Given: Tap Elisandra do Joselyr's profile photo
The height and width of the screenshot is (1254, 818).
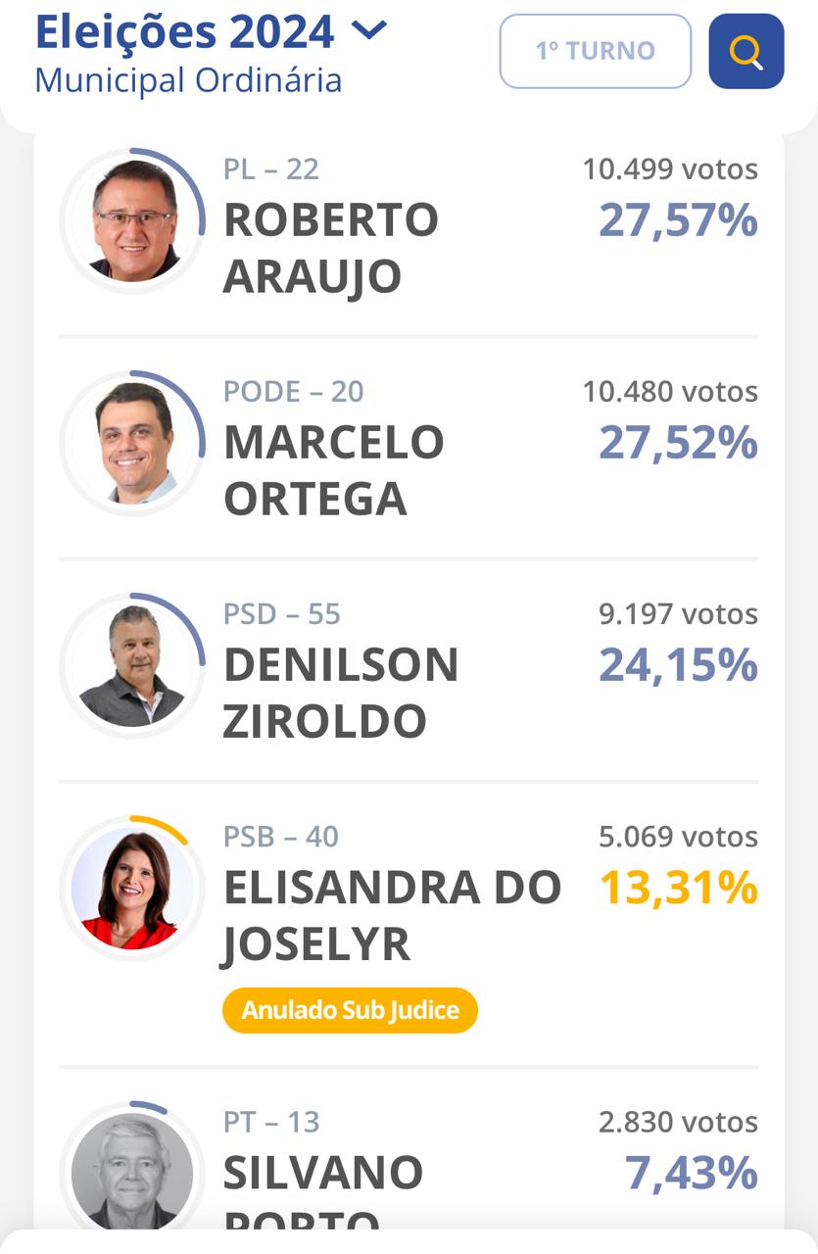Looking at the screenshot, I should [x=134, y=888].
